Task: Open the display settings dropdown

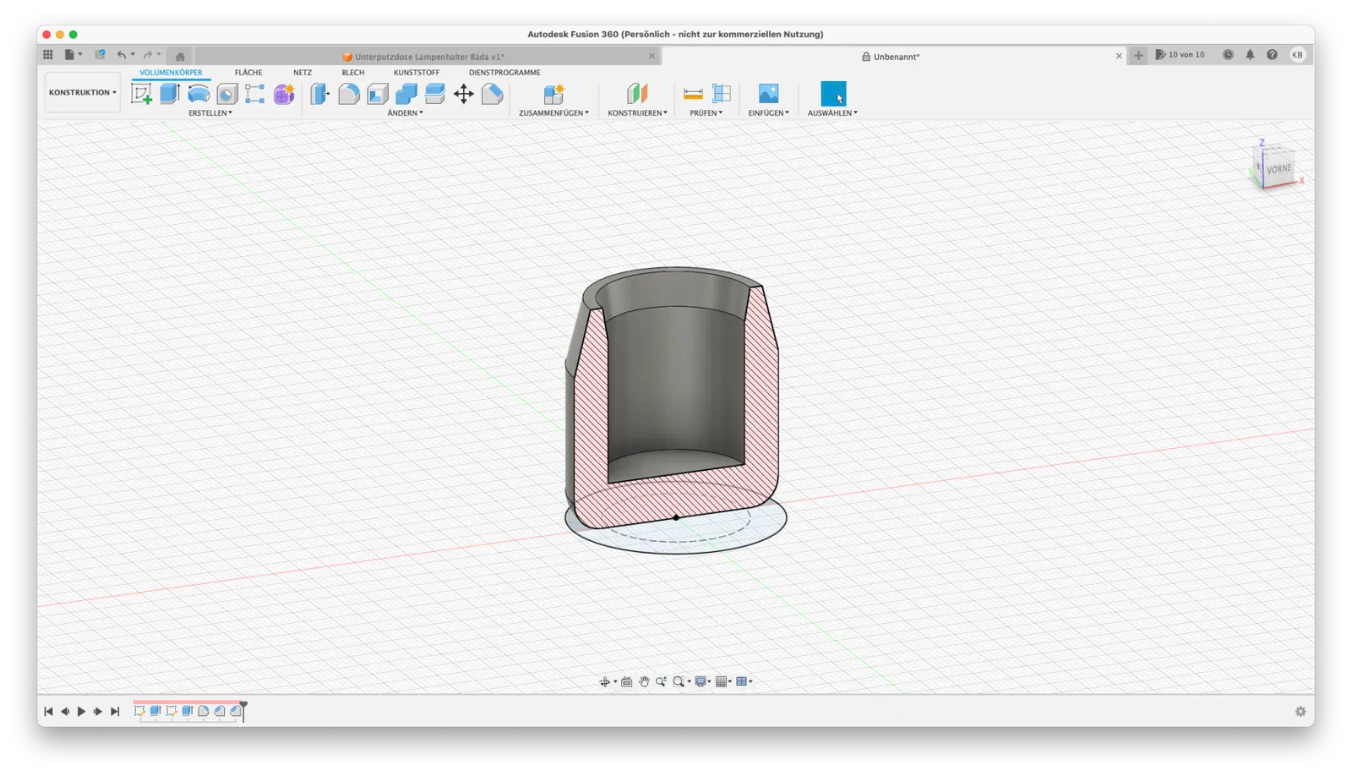Action: click(x=702, y=681)
